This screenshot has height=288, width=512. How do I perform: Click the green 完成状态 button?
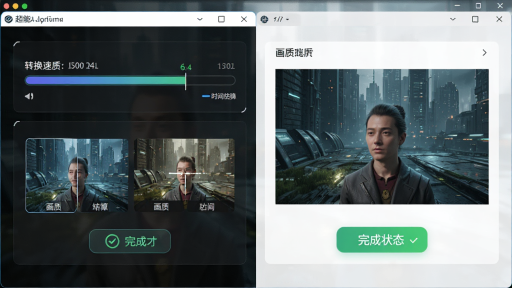tap(381, 239)
